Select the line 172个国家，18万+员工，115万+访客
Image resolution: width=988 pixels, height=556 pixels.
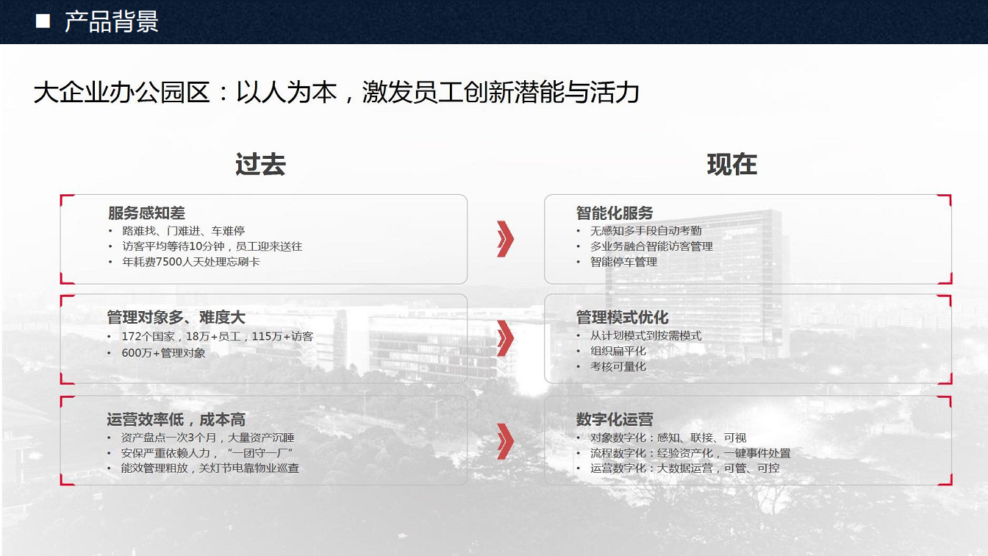coord(218,337)
